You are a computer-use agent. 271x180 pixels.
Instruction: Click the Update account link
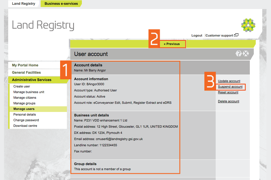229,81
